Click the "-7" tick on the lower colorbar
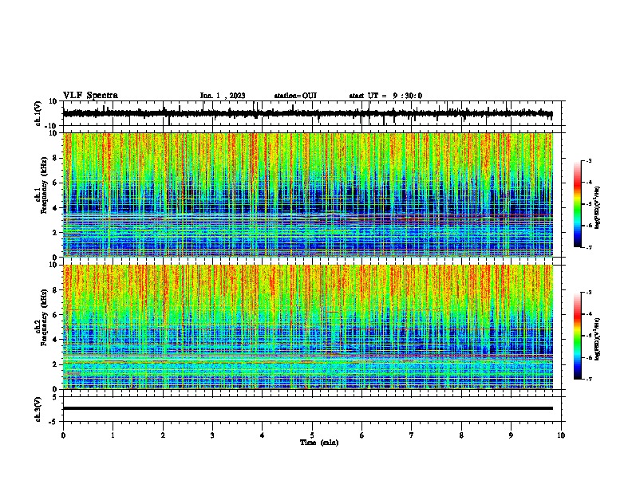This screenshot has width=632, height=488. click(589, 380)
